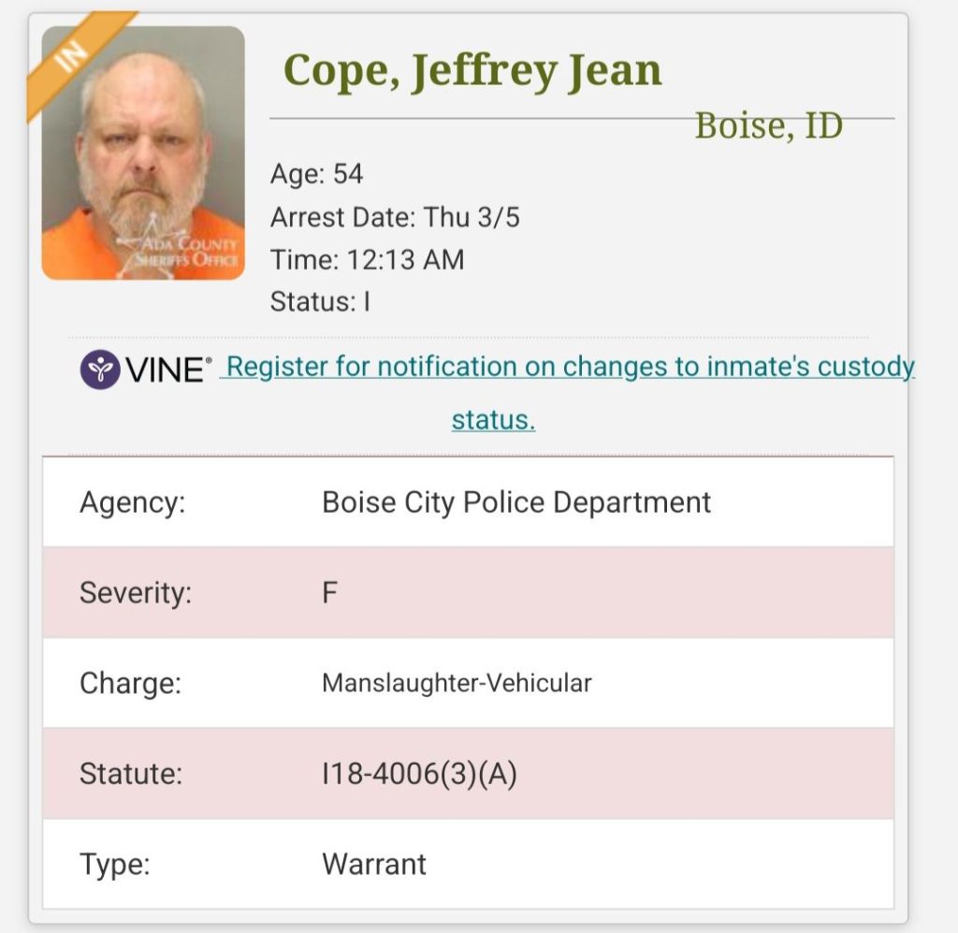
Task: Select Boise City Police Department text
Action: pyautogui.click(x=516, y=503)
